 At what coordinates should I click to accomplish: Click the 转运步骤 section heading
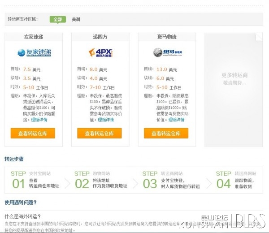(14, 159)
